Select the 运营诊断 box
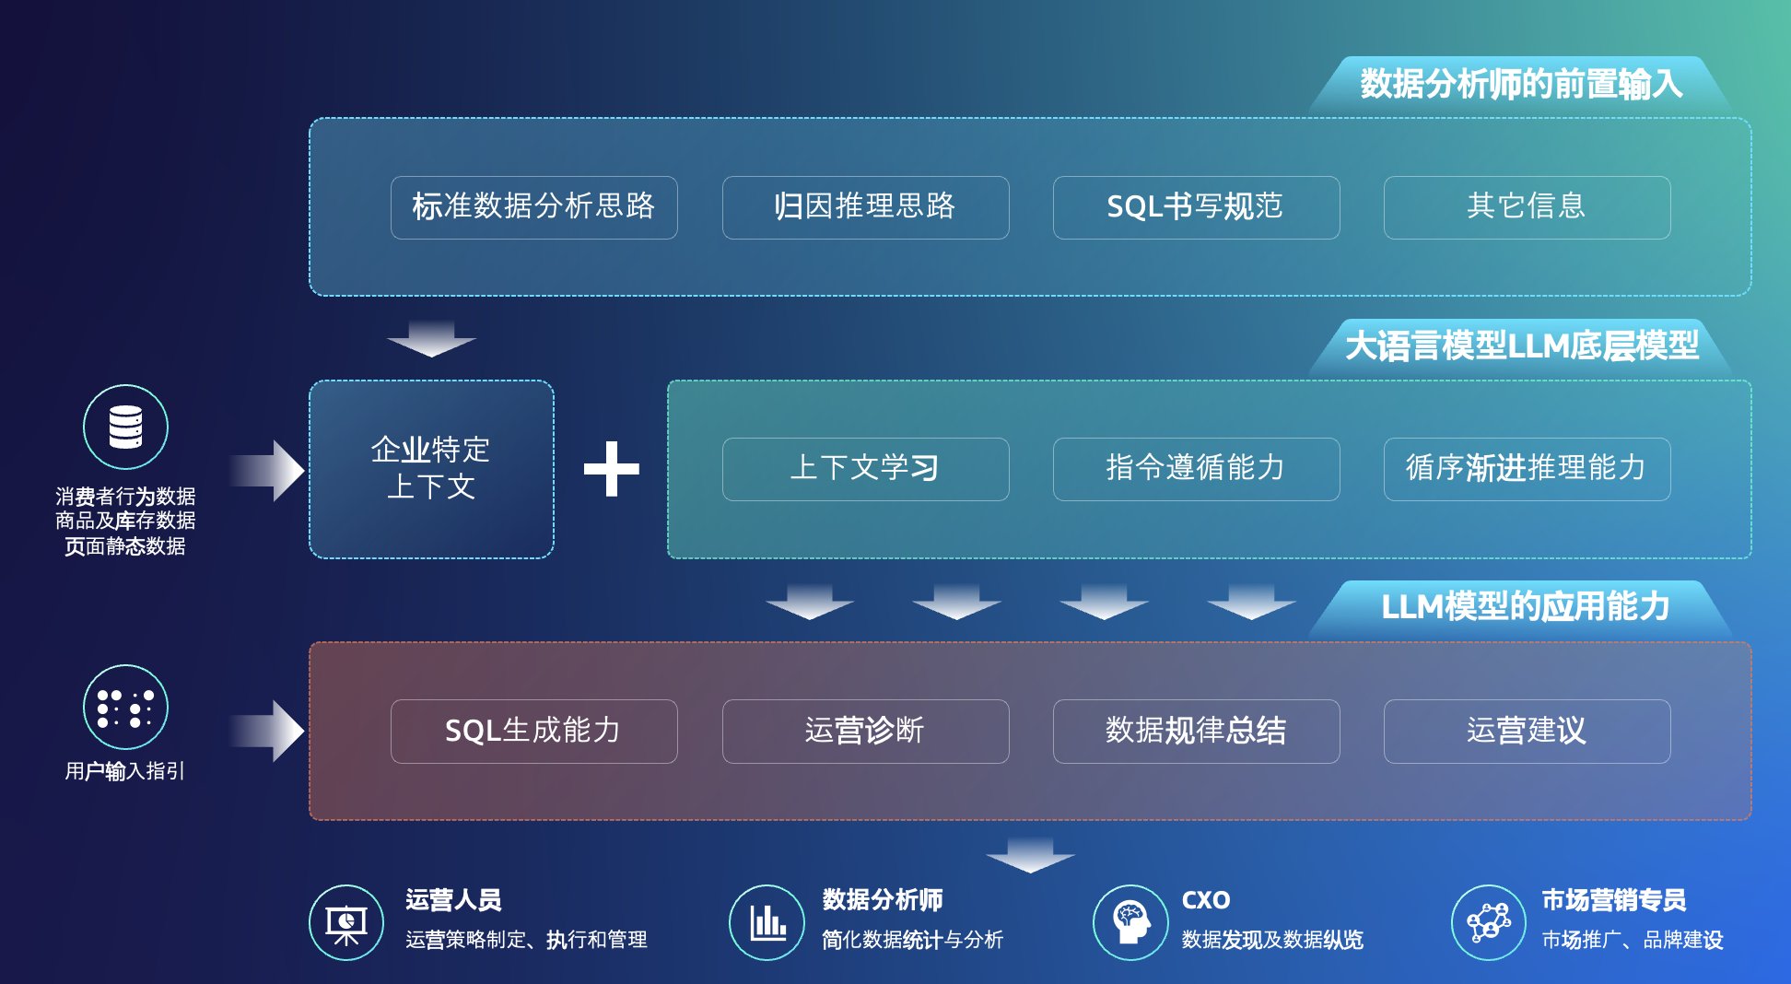Image resolution: width=1791 pixels, height=984 pixels. click(x=865, y=731)
